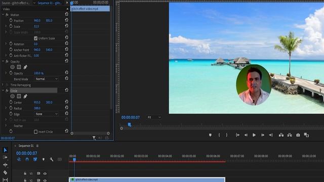Viewport: 324px width, 182px height.
Task: Uncheck the Uniform Scale checkbox
Action: click(35, 38)
